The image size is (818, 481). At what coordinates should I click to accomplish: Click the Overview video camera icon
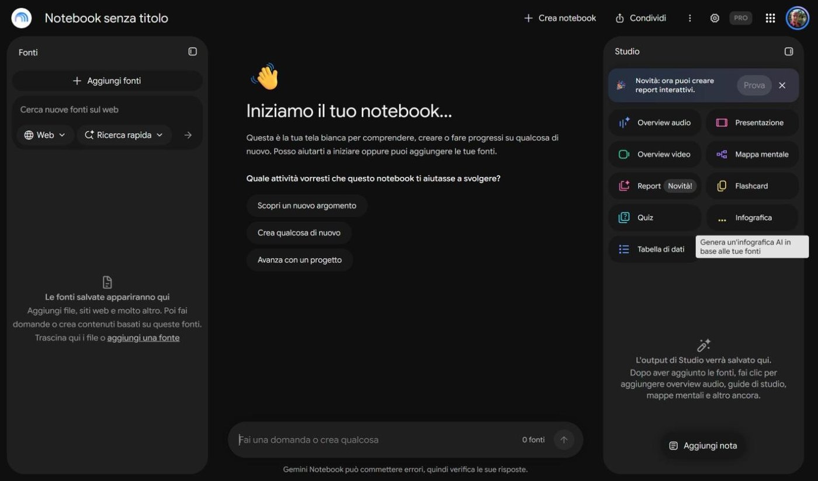coord(624,154)
